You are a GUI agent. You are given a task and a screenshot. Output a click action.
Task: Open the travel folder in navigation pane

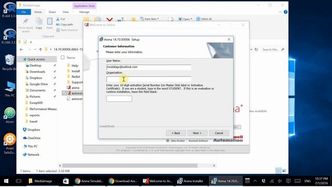[33, 122]
